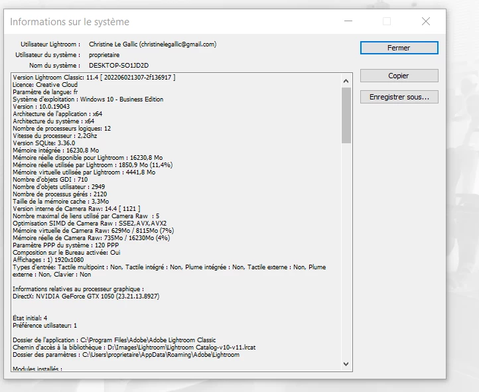Click the 'Dossier de l'application' path line

[x=114, y=340]
